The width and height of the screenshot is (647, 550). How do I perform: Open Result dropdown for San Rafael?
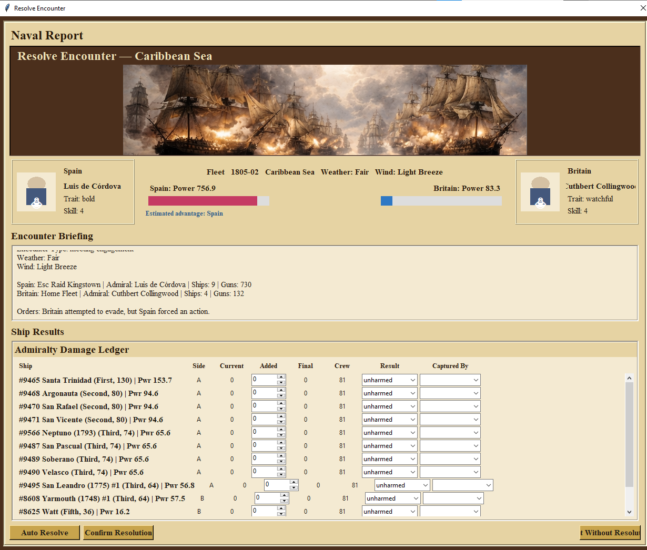389,406
